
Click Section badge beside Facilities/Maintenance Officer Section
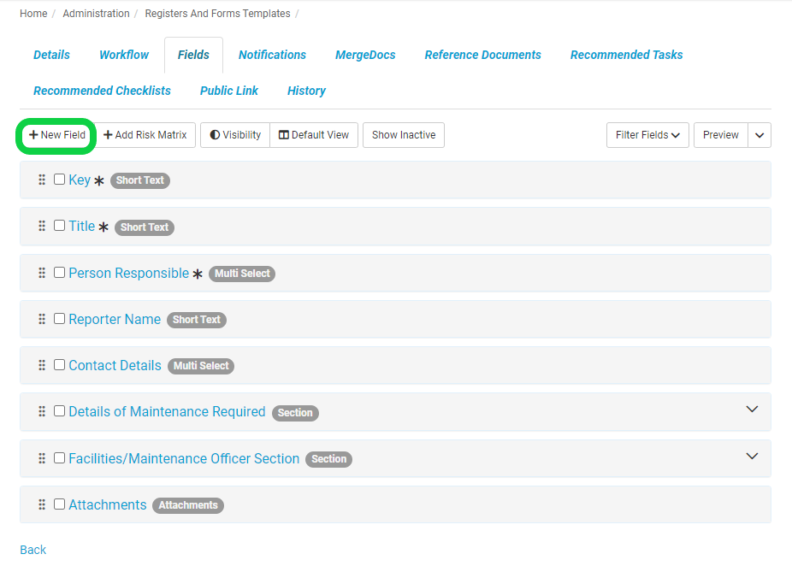tap(328, 459)
